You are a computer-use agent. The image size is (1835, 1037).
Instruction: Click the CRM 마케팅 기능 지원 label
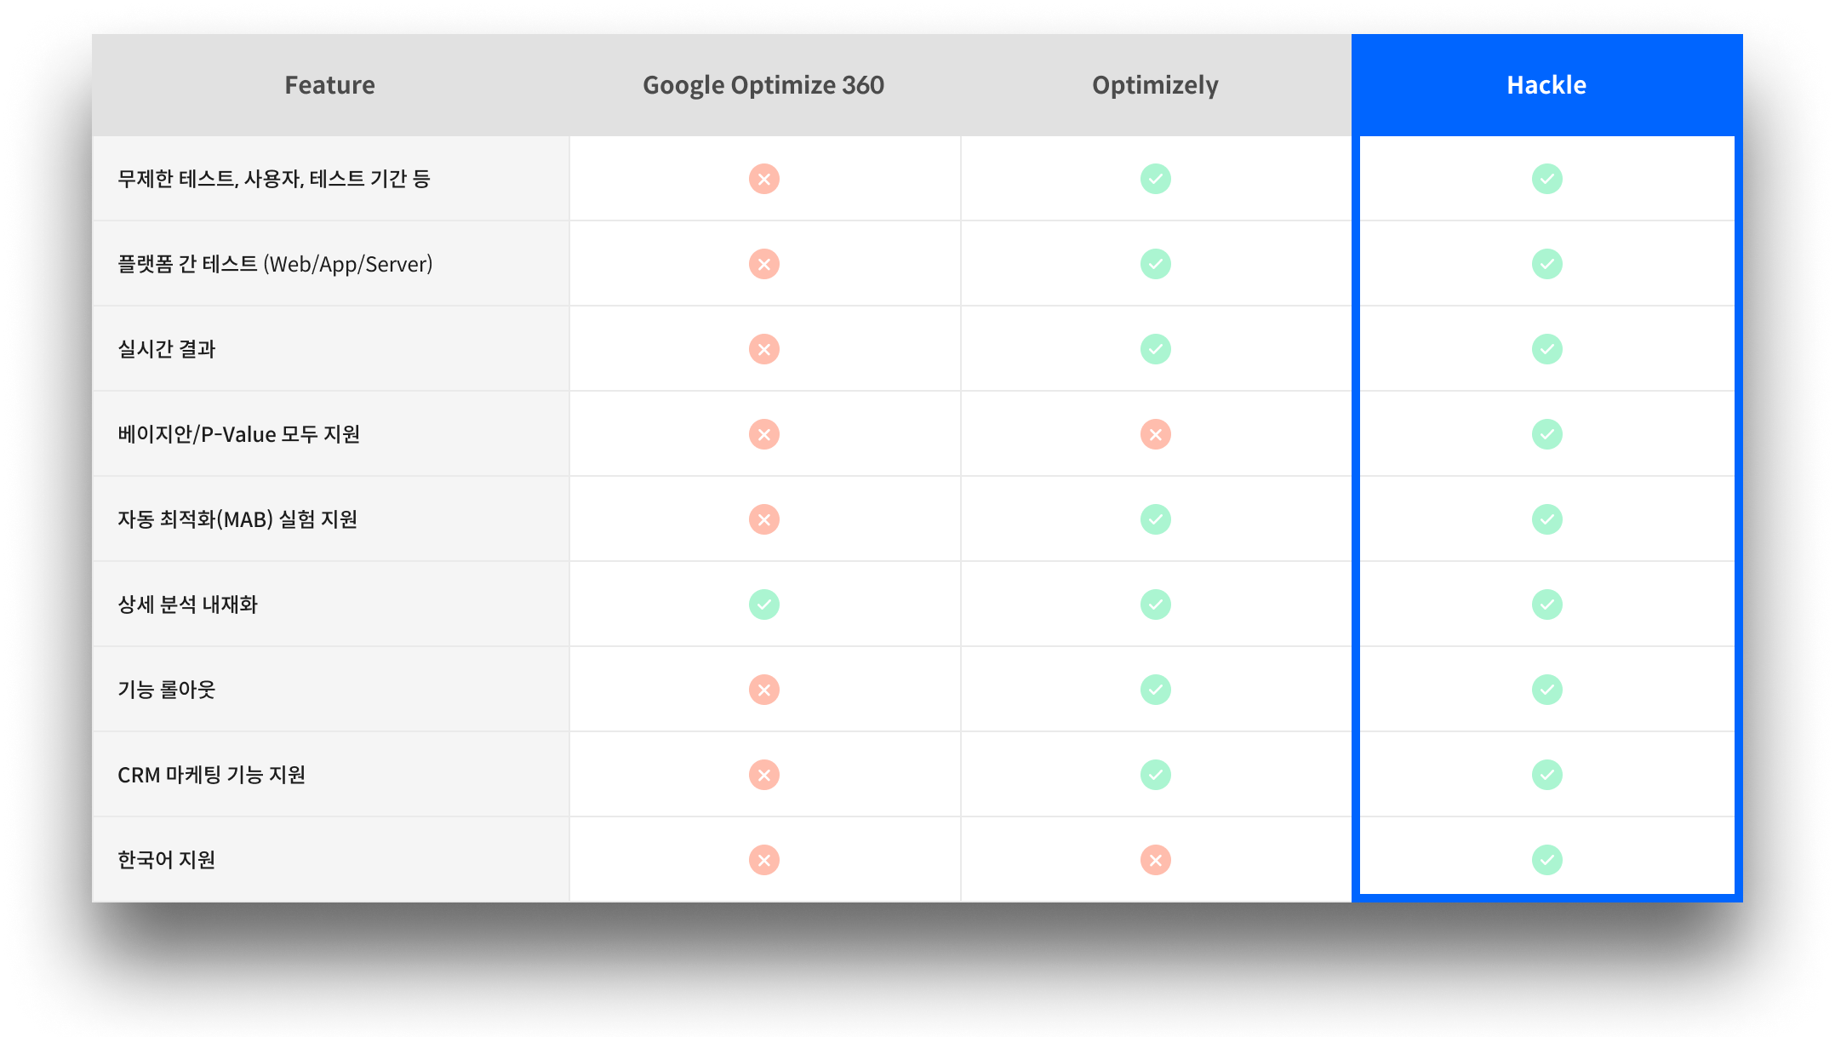coord(211,775)
